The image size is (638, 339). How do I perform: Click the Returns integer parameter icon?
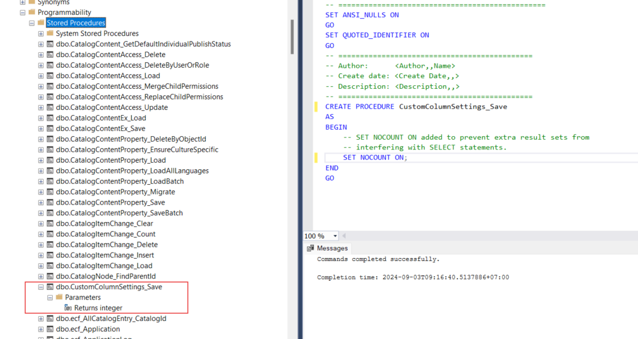pyautogui.click(x=68, y=308)
